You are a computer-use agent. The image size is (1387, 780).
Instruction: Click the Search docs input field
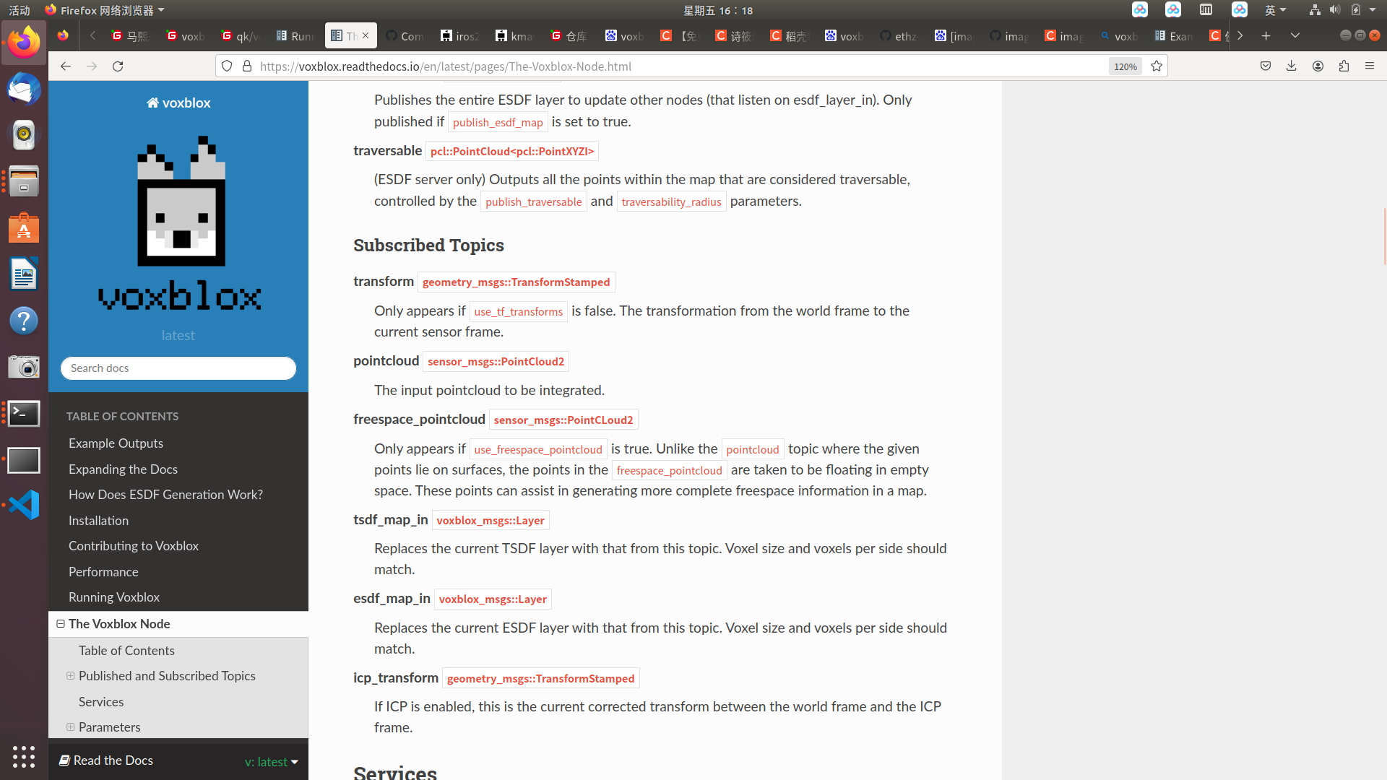[178, 368]
